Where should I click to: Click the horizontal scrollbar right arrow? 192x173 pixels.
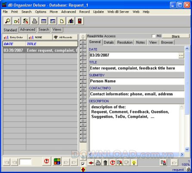[182, 155]
